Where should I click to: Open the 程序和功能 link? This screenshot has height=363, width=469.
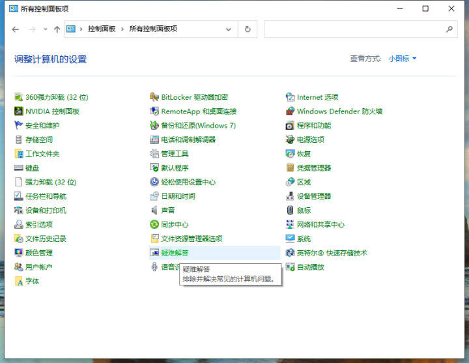pos(314,126)
